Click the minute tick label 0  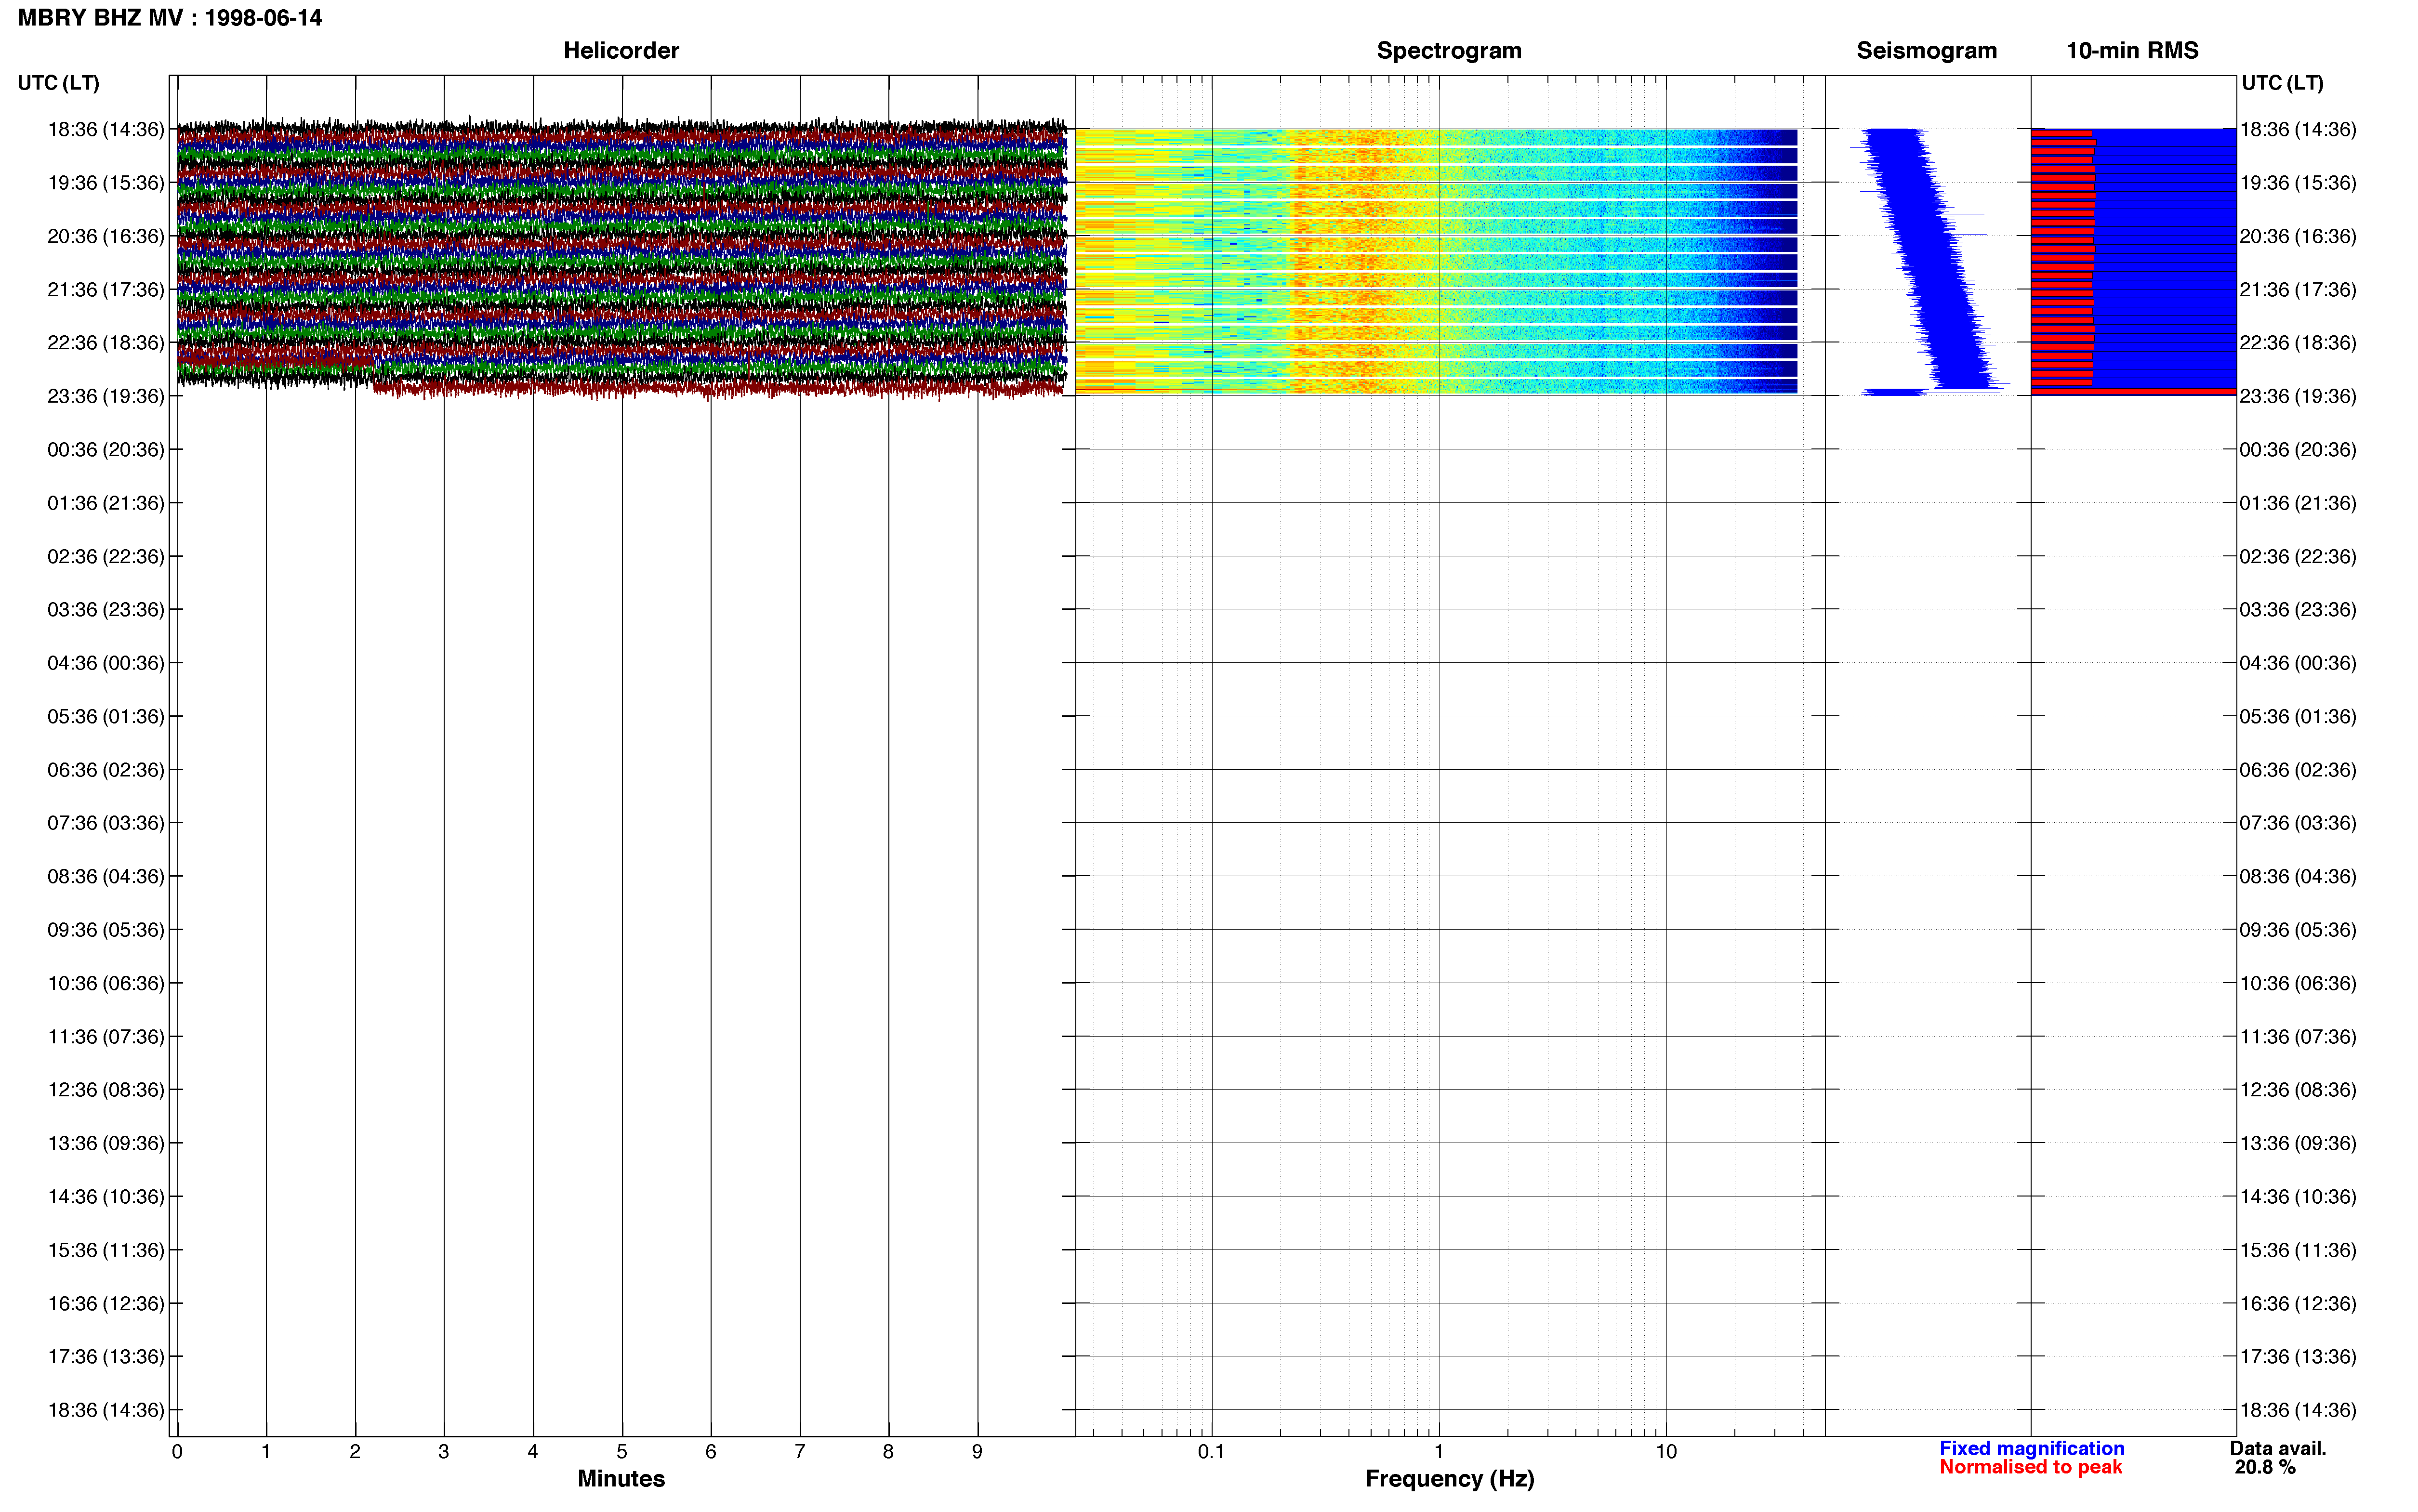pos(177,1452)
